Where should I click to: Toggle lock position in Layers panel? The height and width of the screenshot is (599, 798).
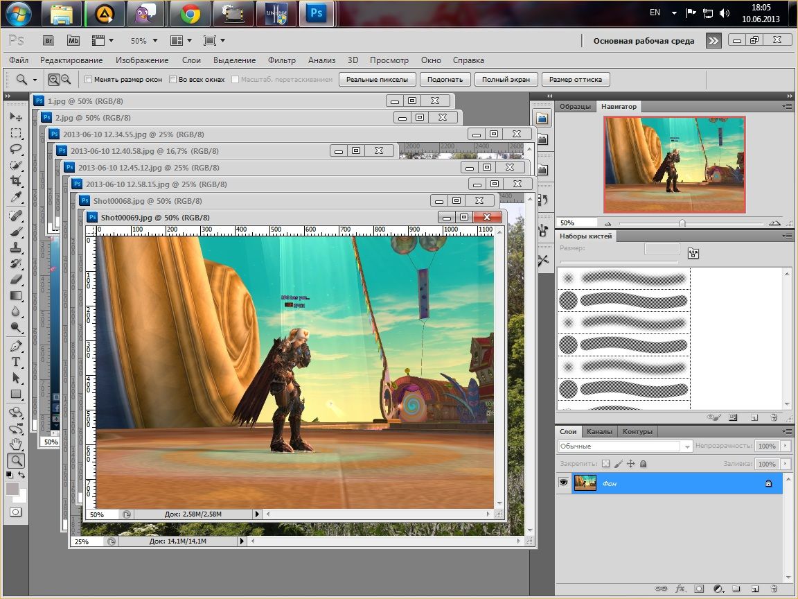(x=630, y=464)
